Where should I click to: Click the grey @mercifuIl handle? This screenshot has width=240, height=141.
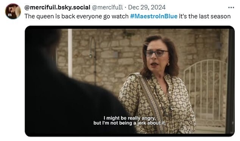(107, 7)
